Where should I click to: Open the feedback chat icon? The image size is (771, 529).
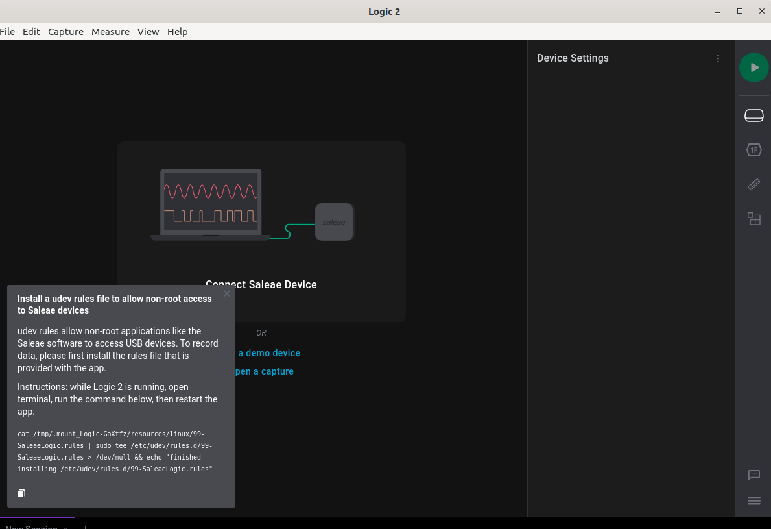point(753,475)
